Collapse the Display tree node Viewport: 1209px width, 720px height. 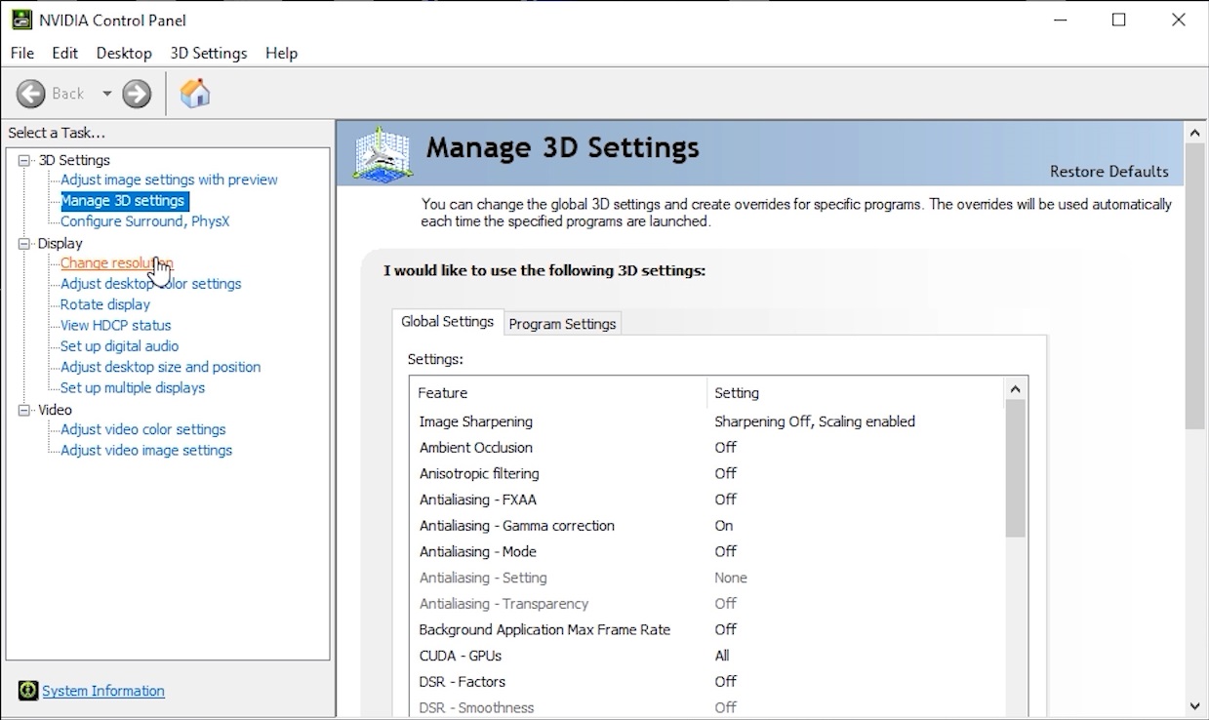tap(24, 244)
